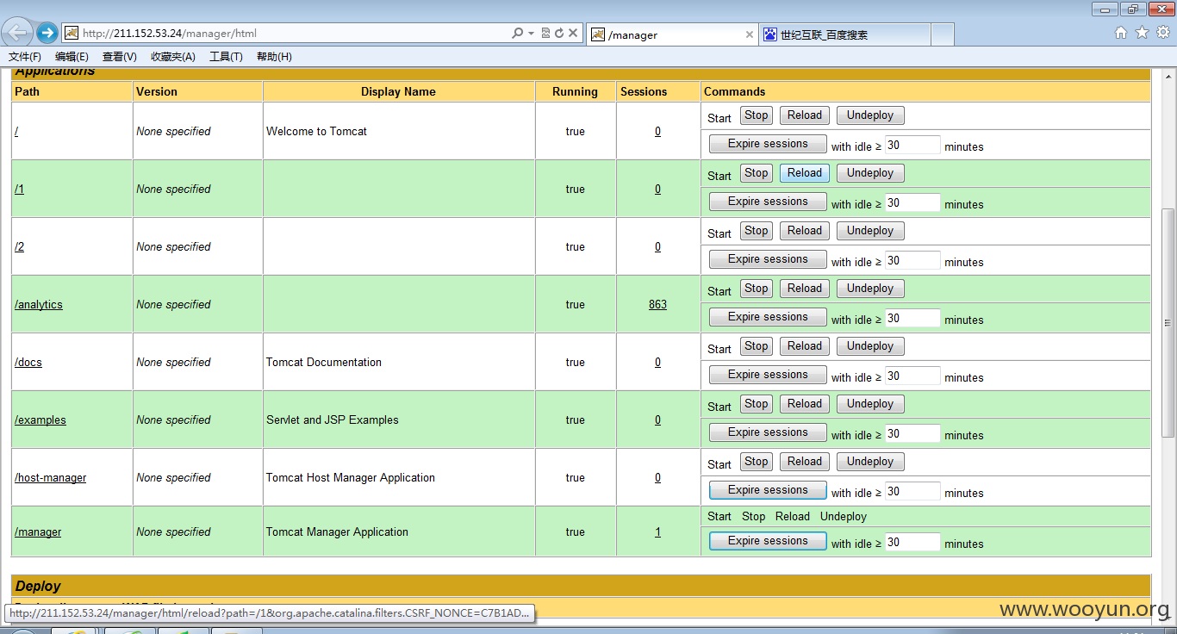Viewport: 1177px width, 634px height.
Task: Click idle minutes field for /examples
Action: coord(912,433)
